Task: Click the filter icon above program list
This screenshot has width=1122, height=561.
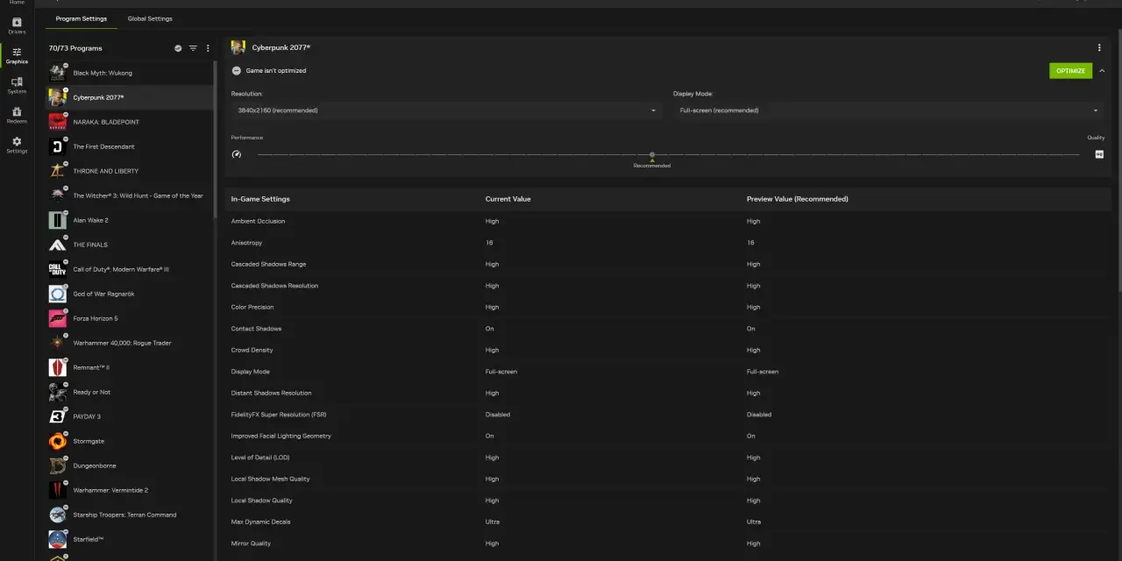Action: coord(193,48)
